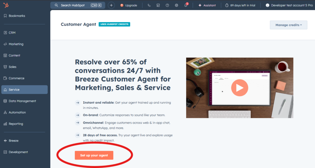315x168 pixels.
Task: Click the video thumbnail's coffee cup corner
Action: (282, 68)
